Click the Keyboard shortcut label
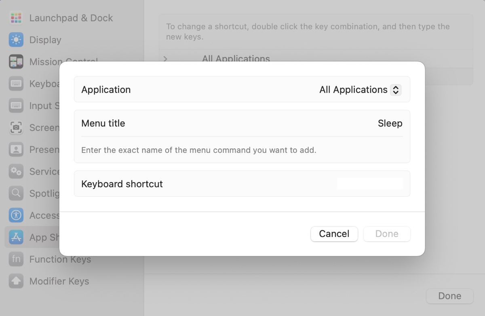 click(x=122, y=184)
